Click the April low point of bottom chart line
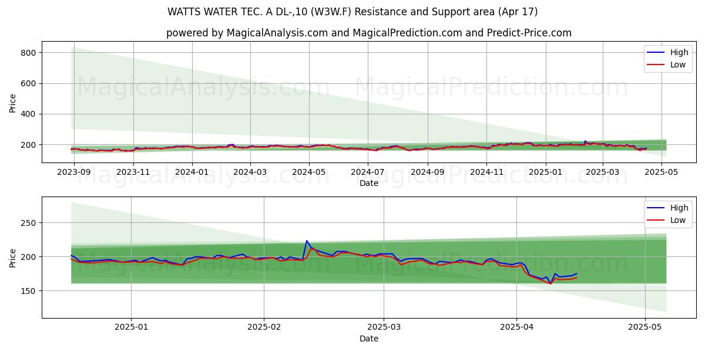 pos(550,283)
